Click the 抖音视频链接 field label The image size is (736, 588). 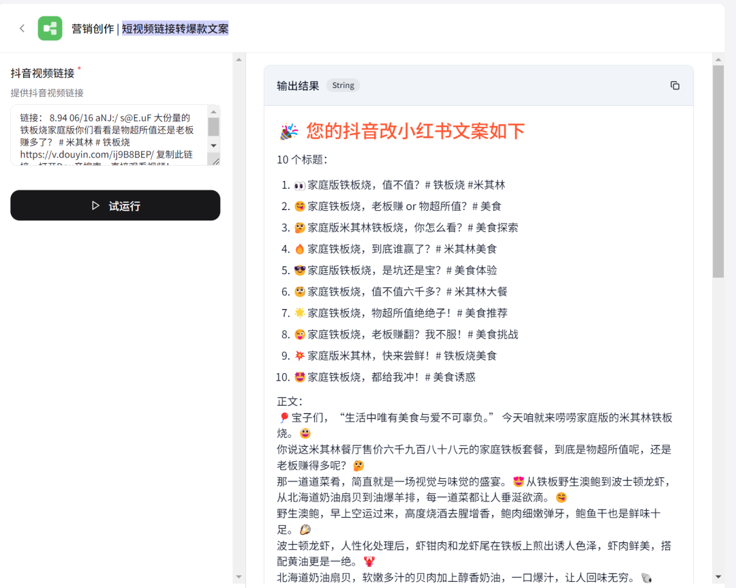pos(42,73)
